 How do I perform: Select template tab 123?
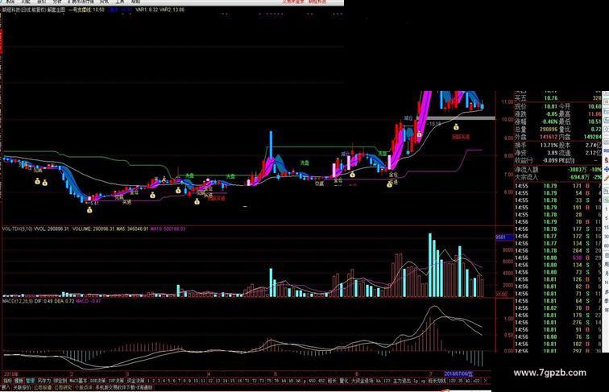pyautogui.click(x=387, y=381)
